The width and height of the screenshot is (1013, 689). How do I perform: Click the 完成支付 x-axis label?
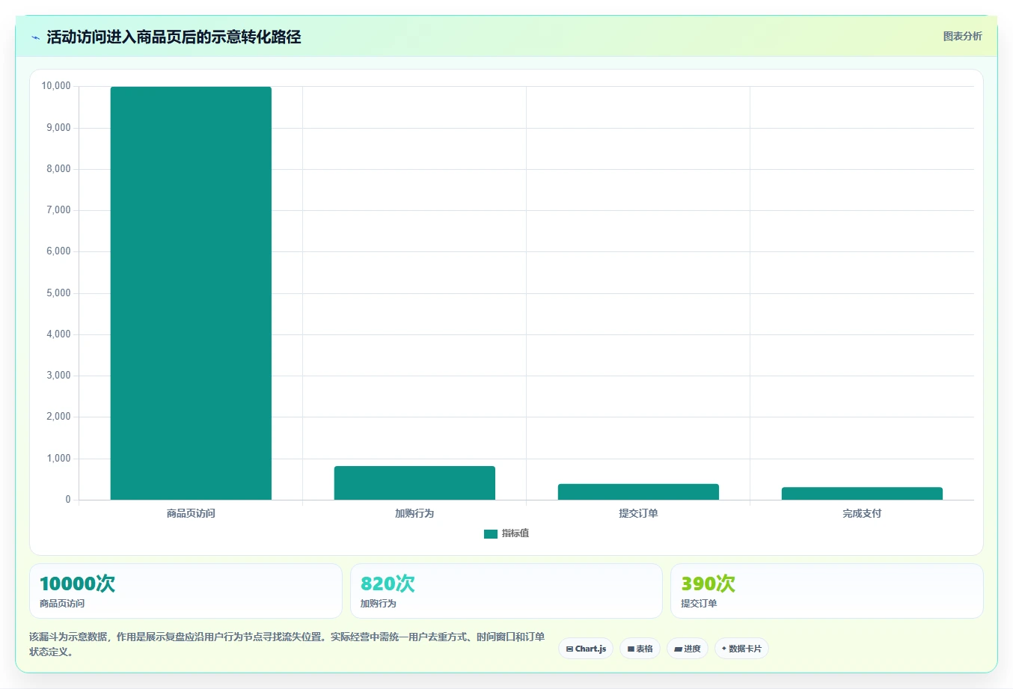[x=862, y=513]
